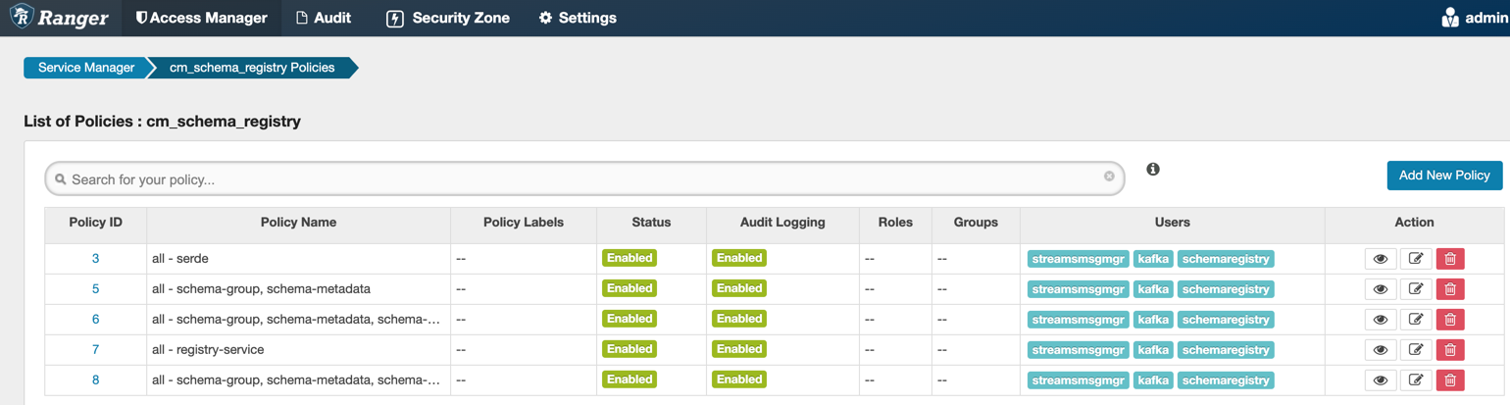View details of policy ID 3
This screenshot has height=405, width=1510.
pos(1380,259)
